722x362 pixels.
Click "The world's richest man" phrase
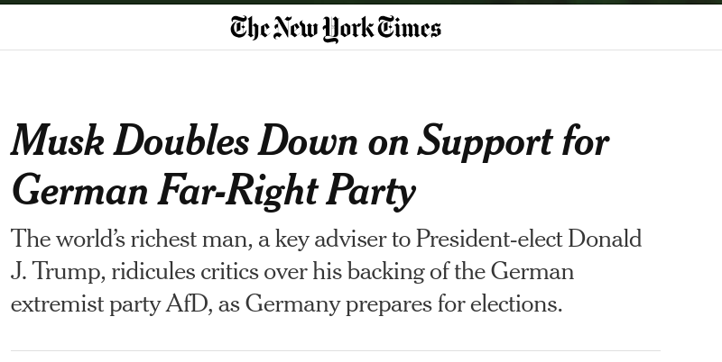tap(126, 240)
